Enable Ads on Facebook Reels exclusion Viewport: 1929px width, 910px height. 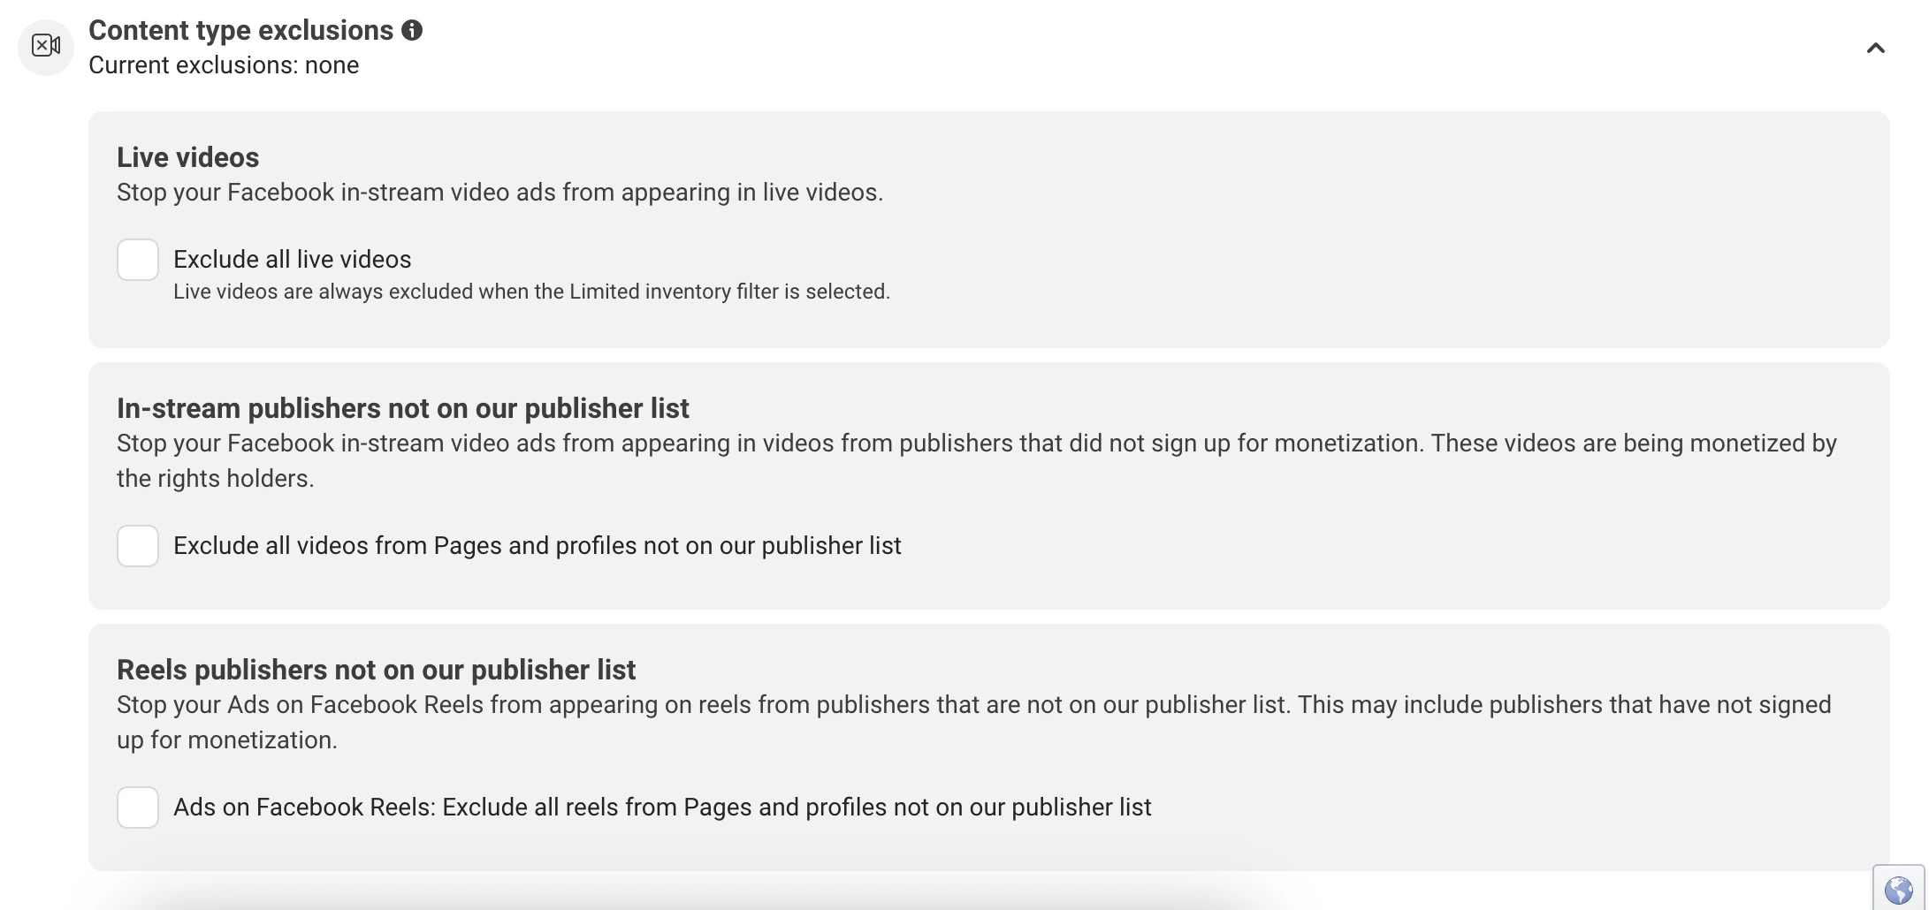[137, 807]
